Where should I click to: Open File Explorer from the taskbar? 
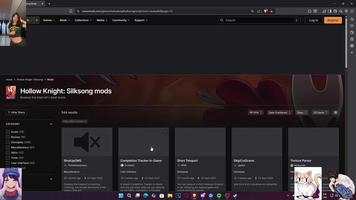tap(170, 196)
